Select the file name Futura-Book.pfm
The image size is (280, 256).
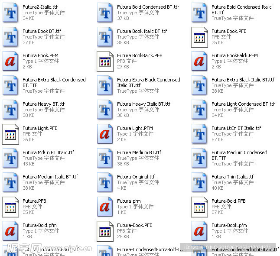point(229,225)
